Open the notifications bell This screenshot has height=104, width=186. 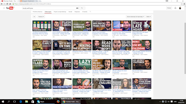[175, 8]
